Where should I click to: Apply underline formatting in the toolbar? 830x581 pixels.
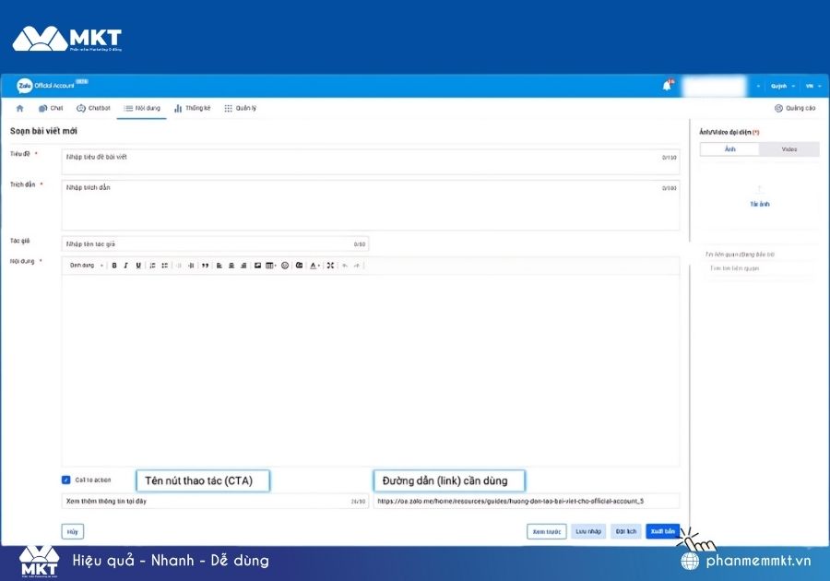138,266
